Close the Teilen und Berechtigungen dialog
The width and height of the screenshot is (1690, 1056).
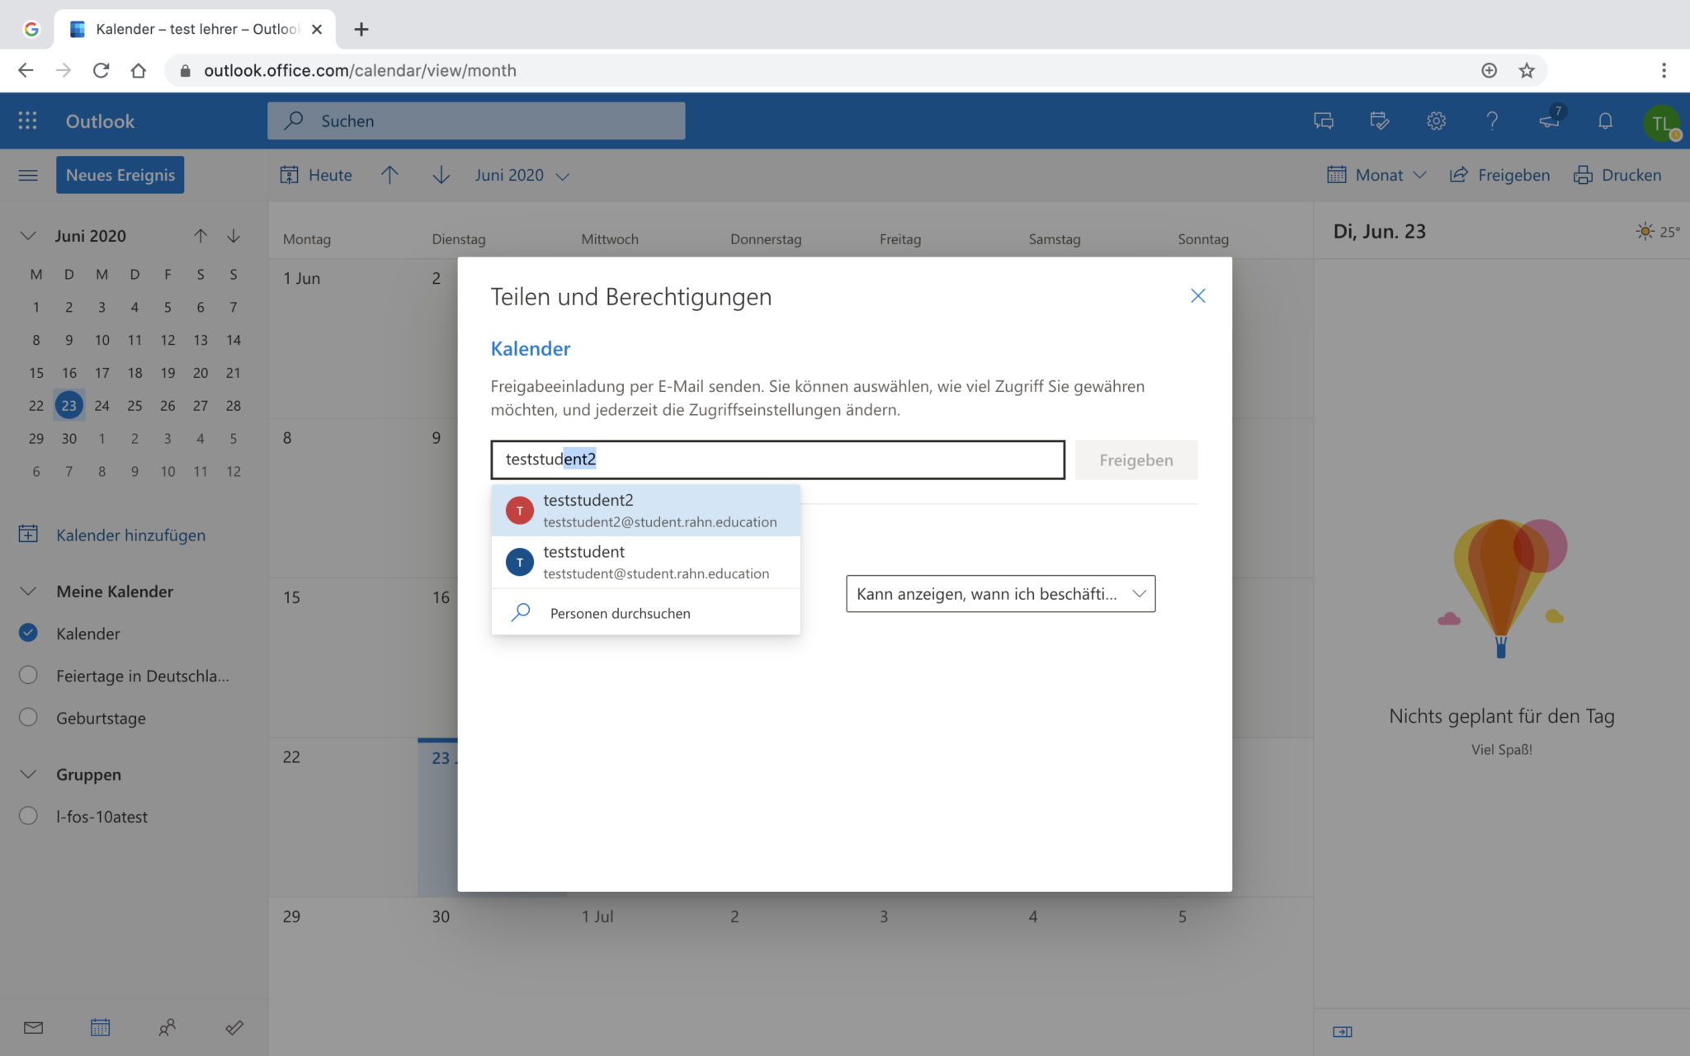(1197, 295)
